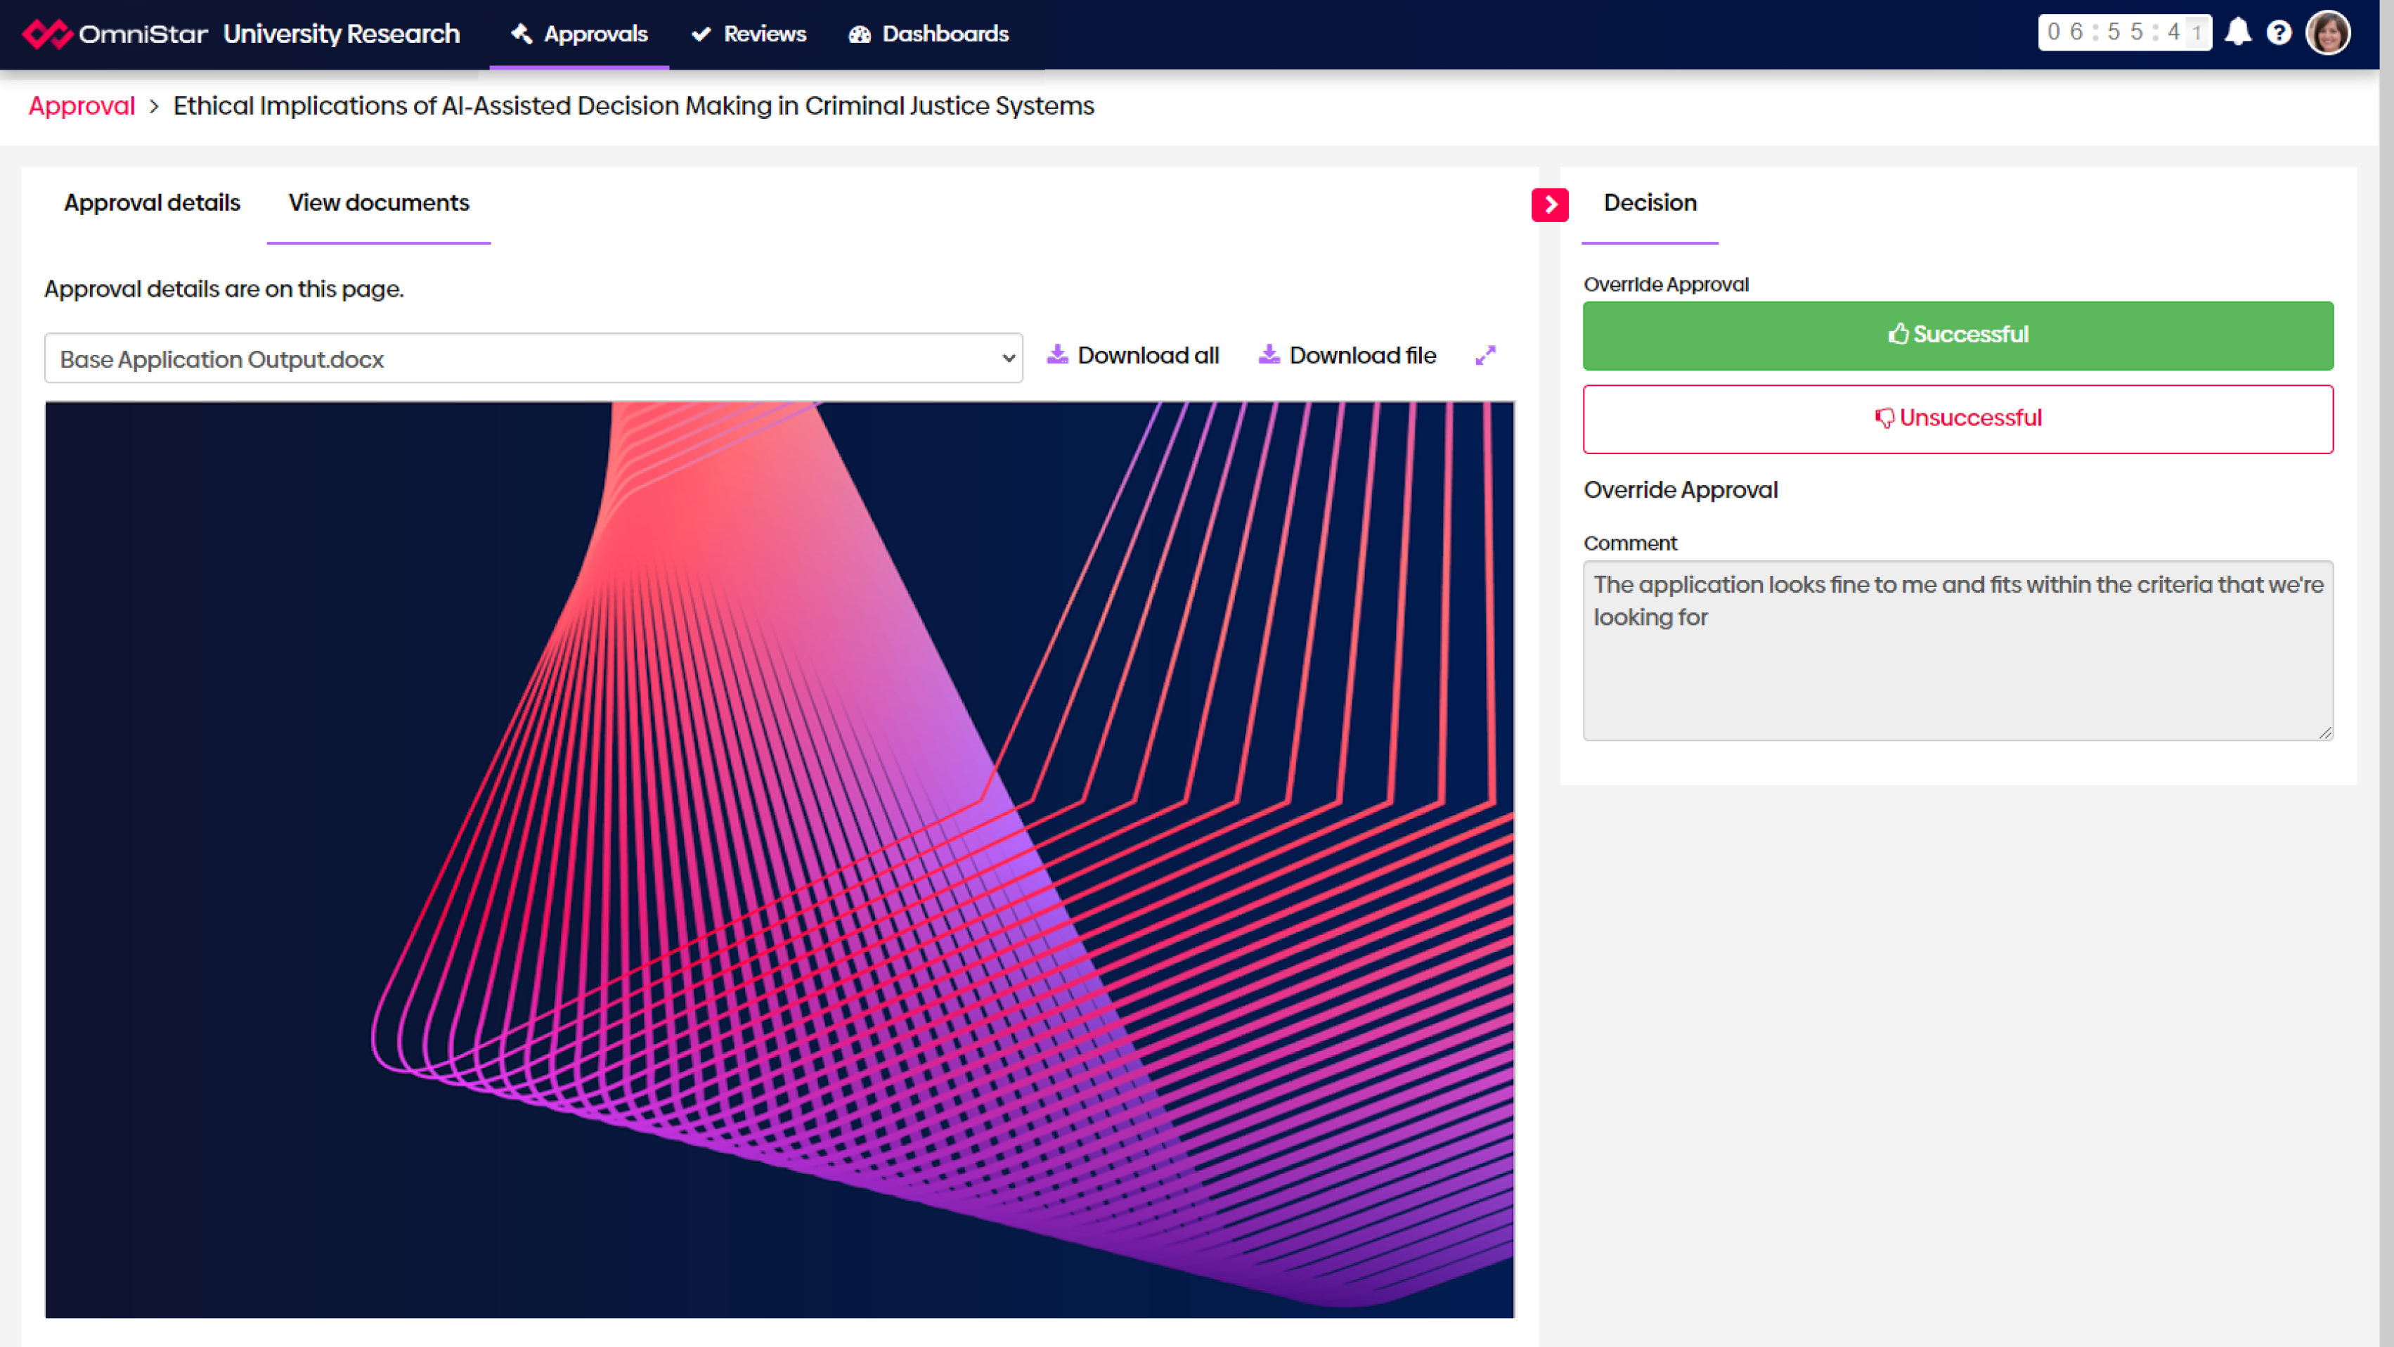This screenshot has height=1347, width=2394.
Task: Click the OmniStar logo
Action: (x=115, y=34)
